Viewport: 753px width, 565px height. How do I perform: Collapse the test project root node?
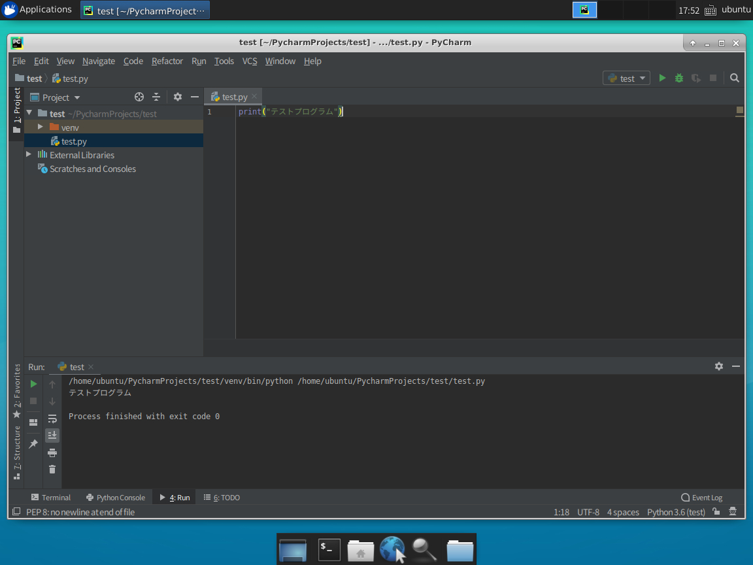point(29,113)
